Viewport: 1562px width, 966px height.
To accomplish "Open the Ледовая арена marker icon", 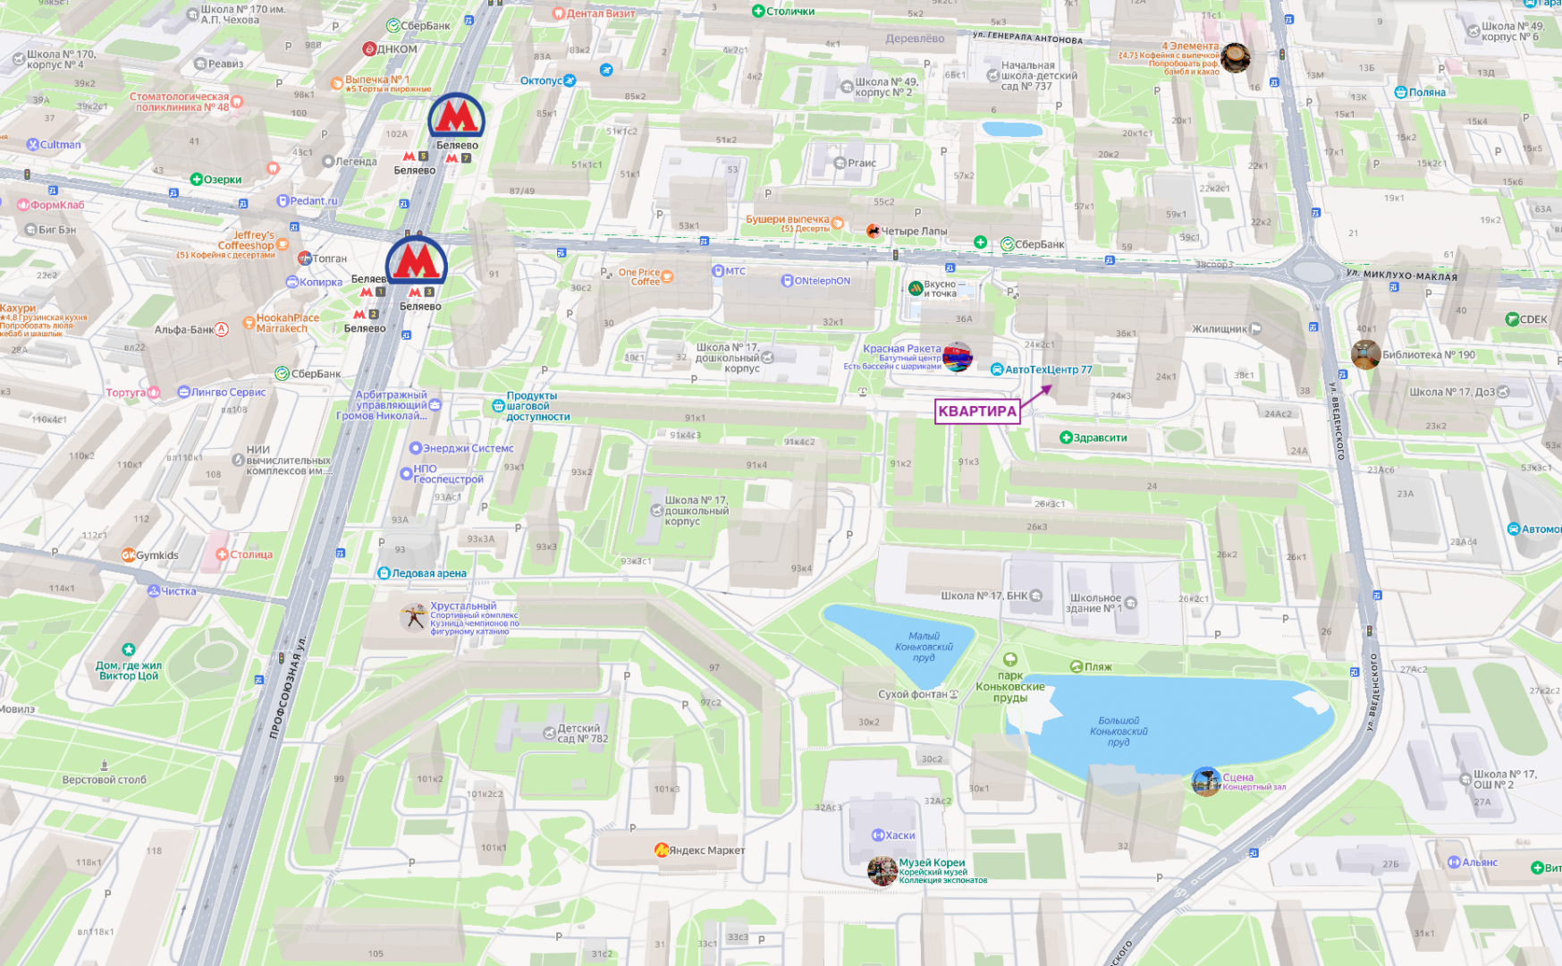I will (x=384, y=573).
